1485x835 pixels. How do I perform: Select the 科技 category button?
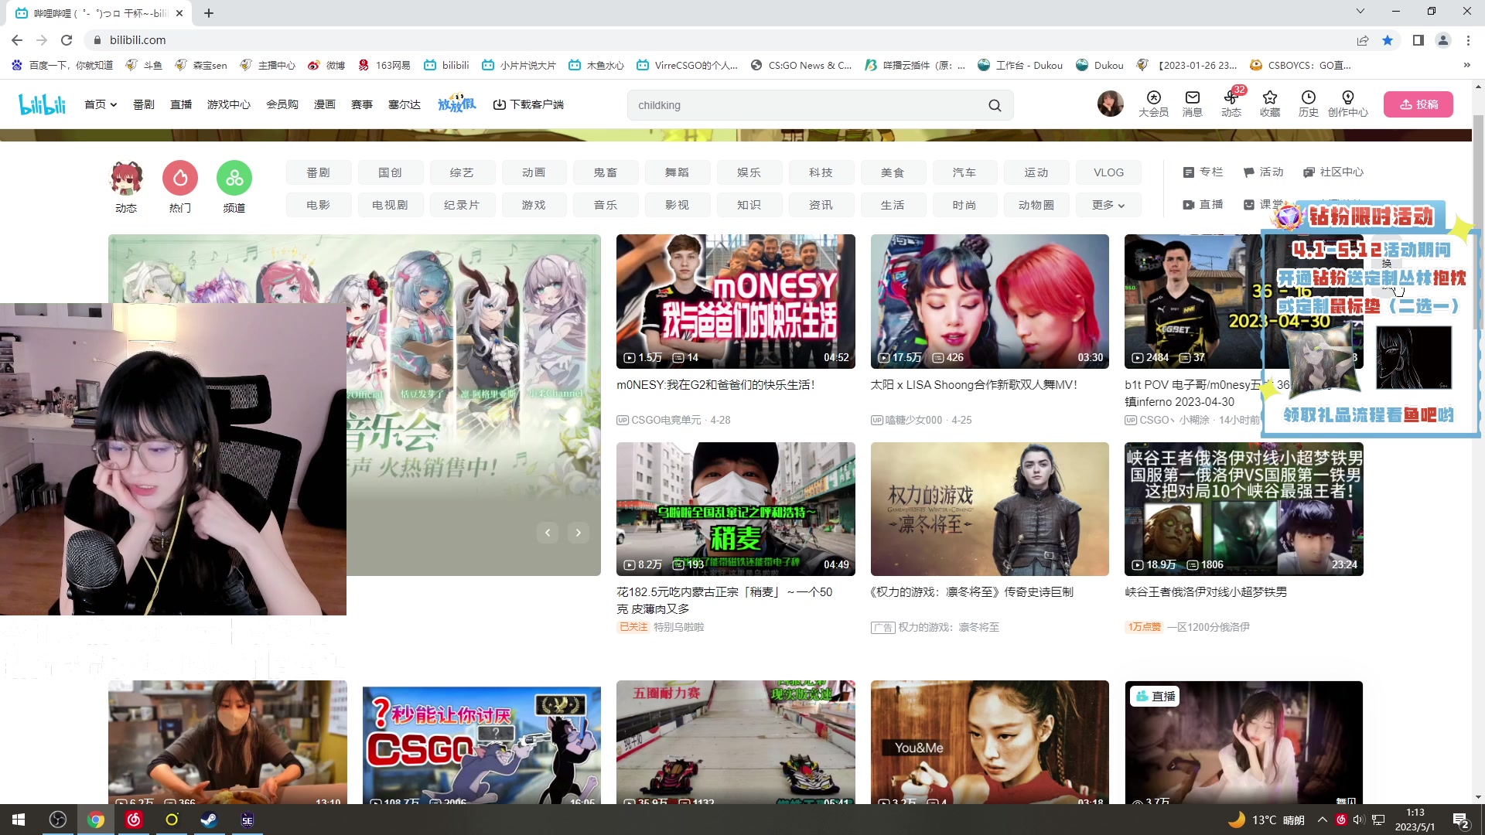click(821, 172)
